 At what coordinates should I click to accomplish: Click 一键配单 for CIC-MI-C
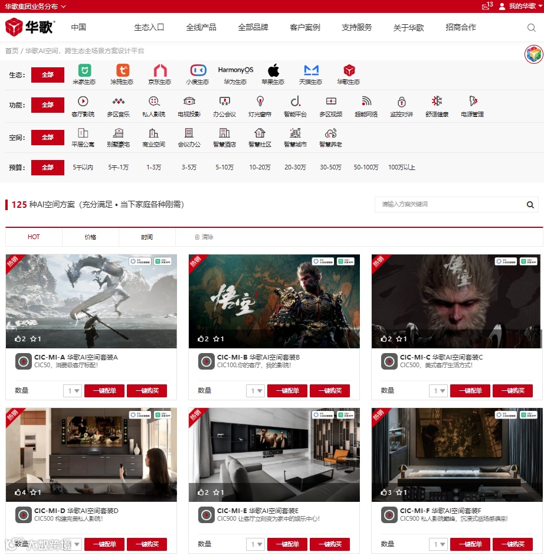coord(470,391)
